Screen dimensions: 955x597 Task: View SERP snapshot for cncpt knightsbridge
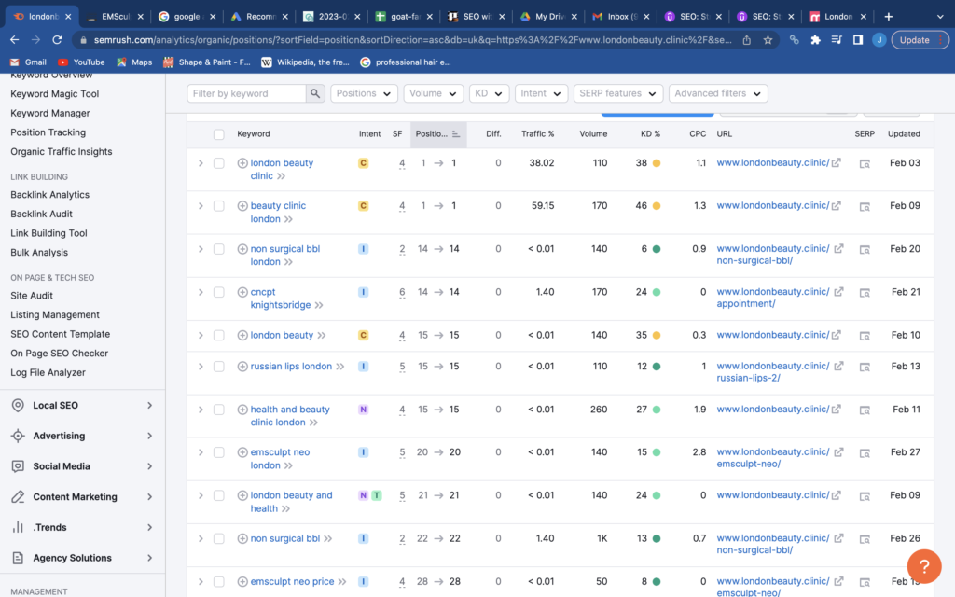(865, 292)
